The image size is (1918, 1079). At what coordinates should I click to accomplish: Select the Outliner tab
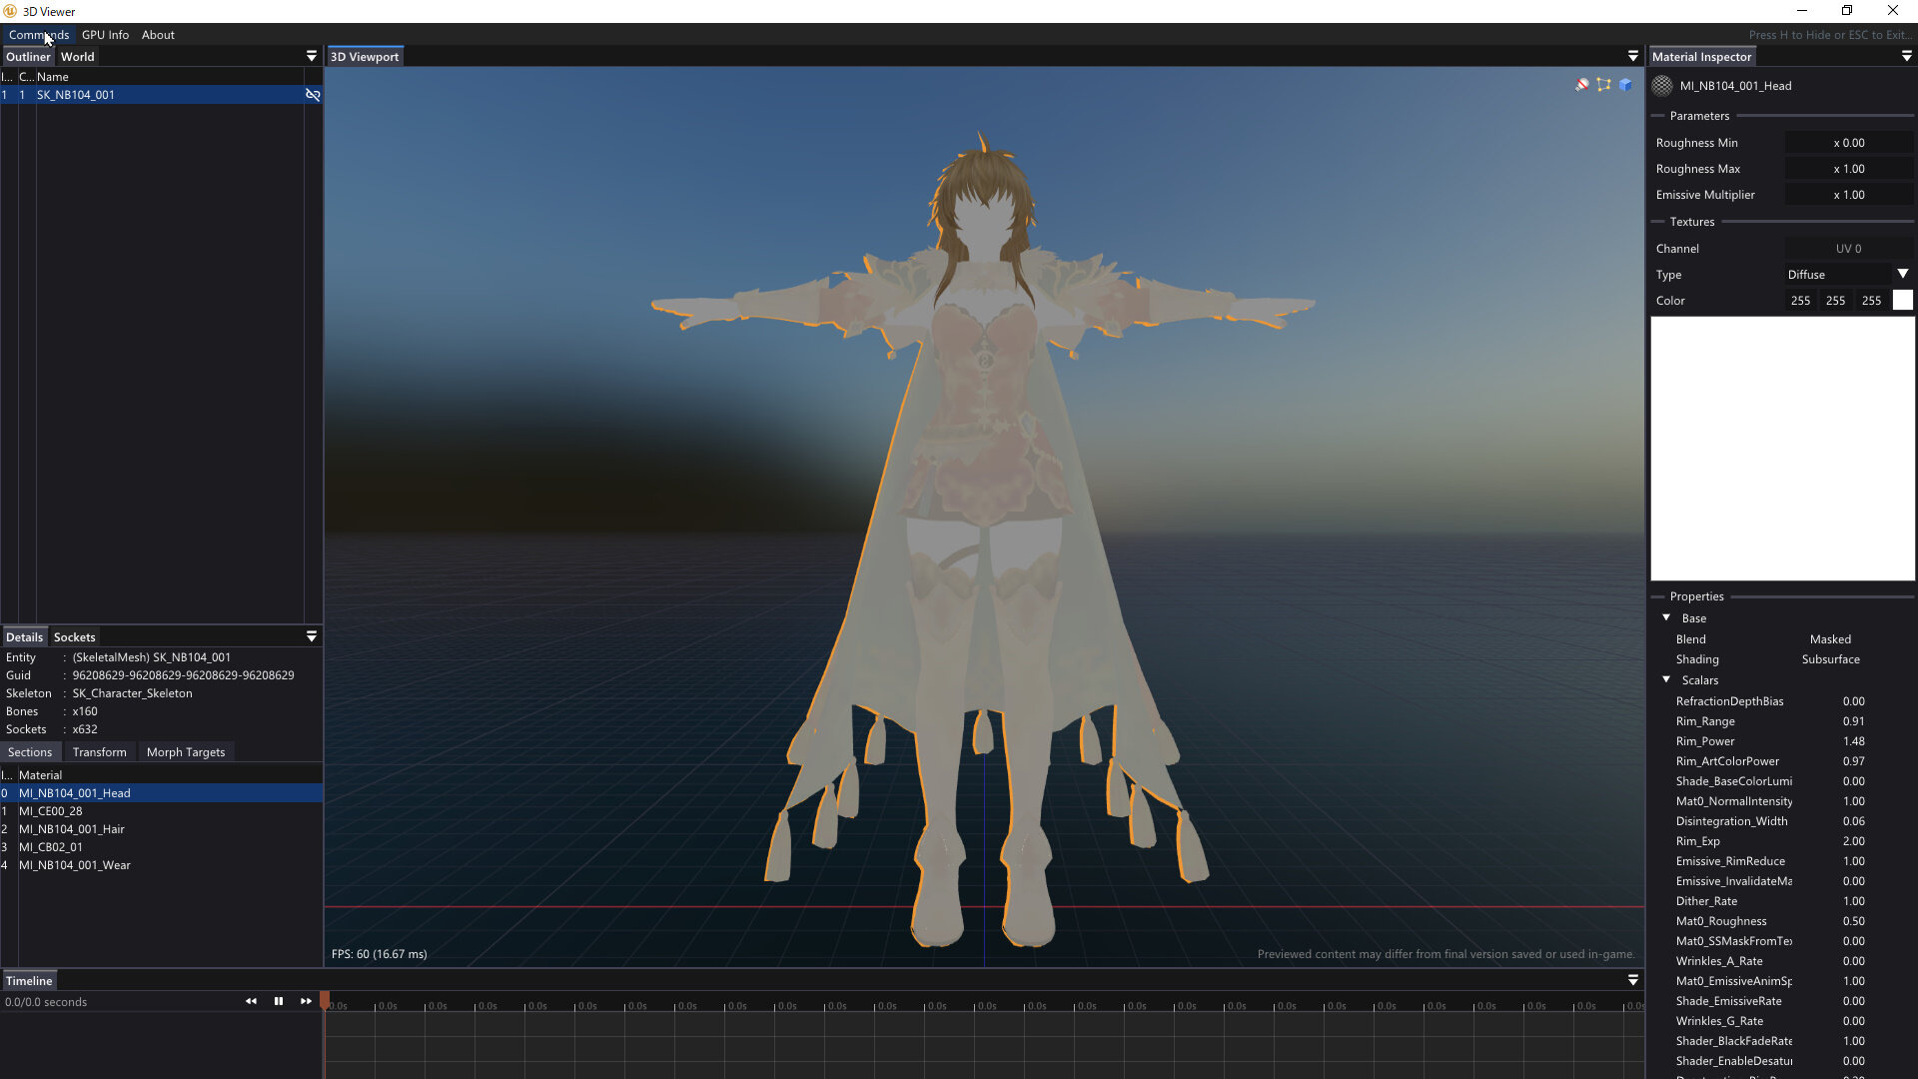tap(28, 57)
